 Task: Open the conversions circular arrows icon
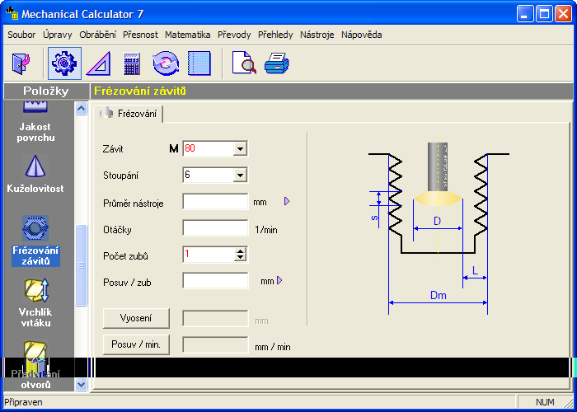[166, 63]
